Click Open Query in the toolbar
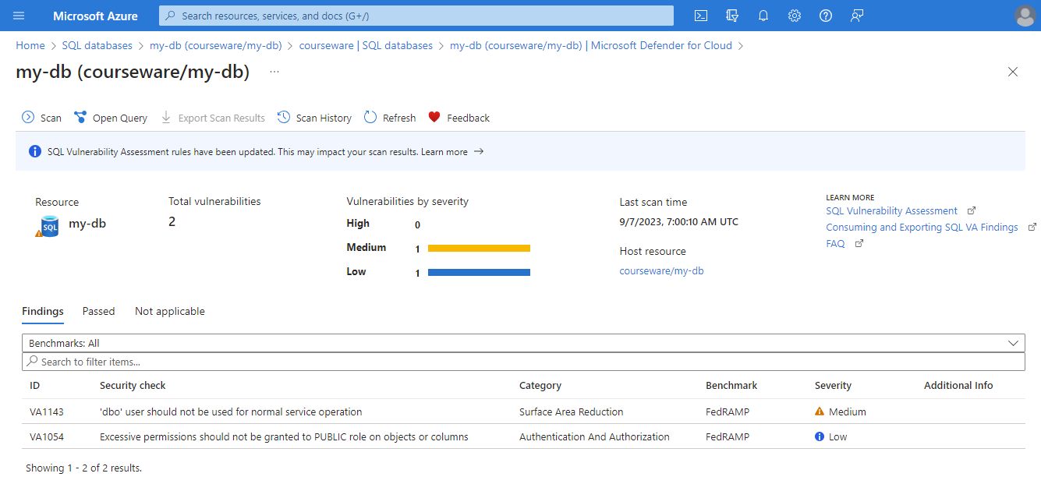This screenshot has height=491, width=1041. (x=111, y=118)
